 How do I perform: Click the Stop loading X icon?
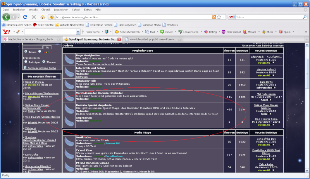coord(34,17)
